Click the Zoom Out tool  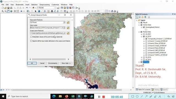(5, 11)
